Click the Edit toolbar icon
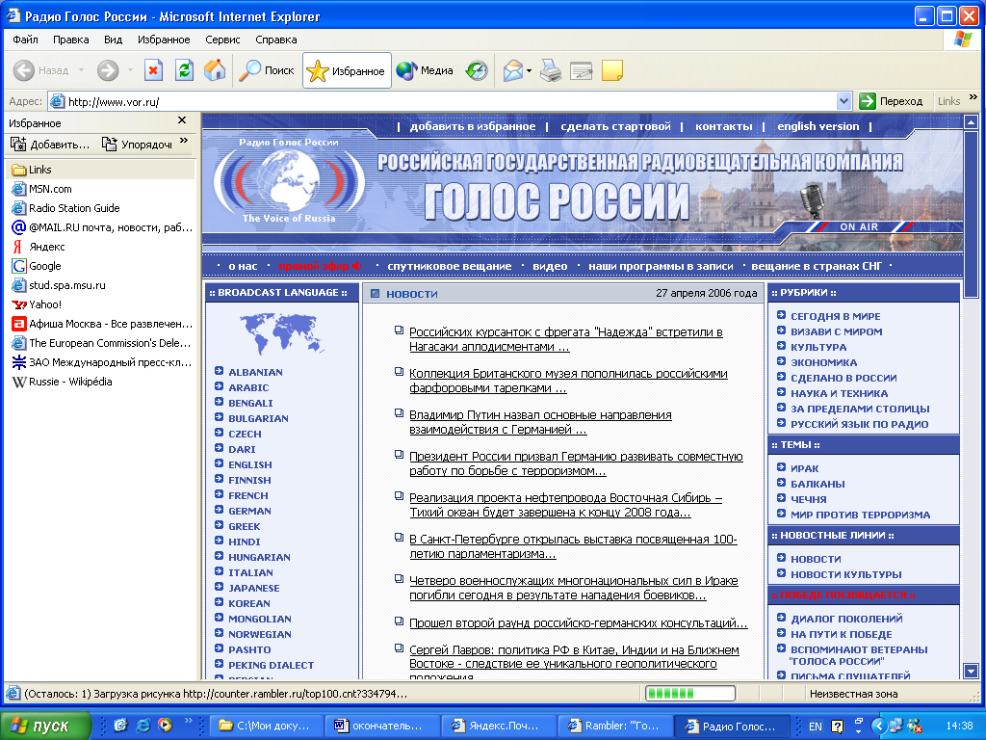Viewport: 986px width, 740px height. coord(581,70)
